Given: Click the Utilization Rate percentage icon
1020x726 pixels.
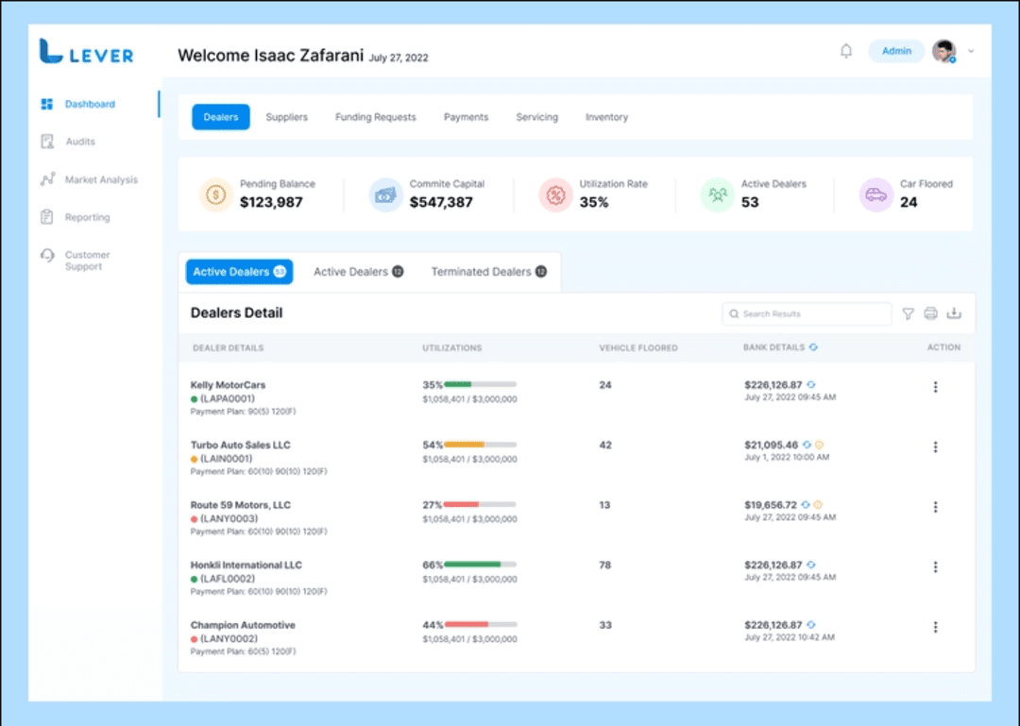Looking at the screenshot, I should pyautogui.click(x=554, y=194).
